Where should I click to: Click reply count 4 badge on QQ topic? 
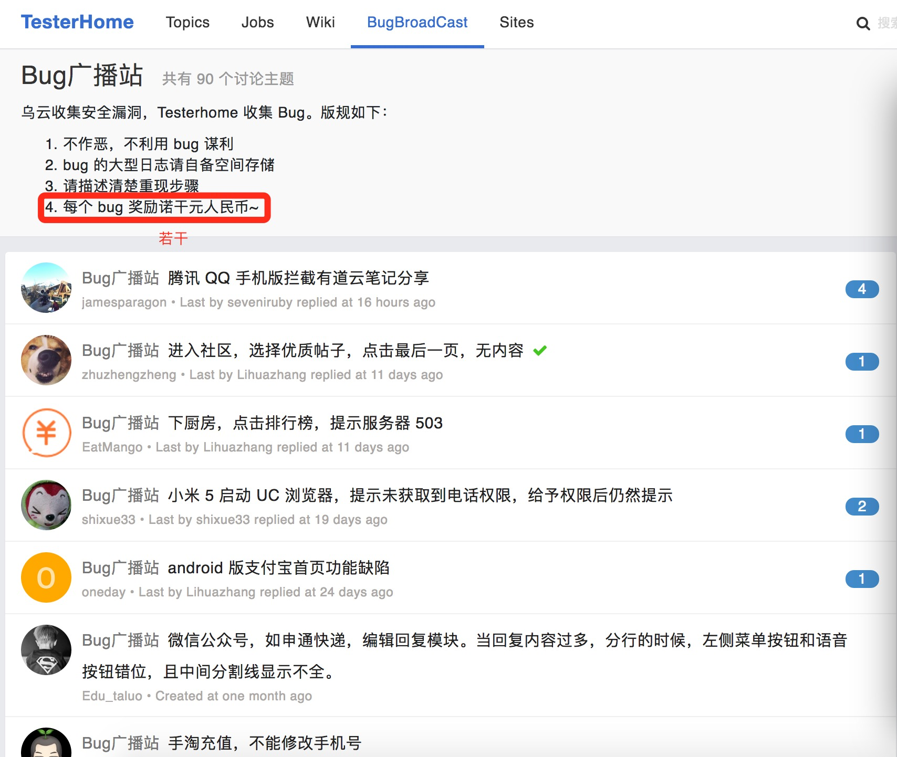(x=862, y=289)
